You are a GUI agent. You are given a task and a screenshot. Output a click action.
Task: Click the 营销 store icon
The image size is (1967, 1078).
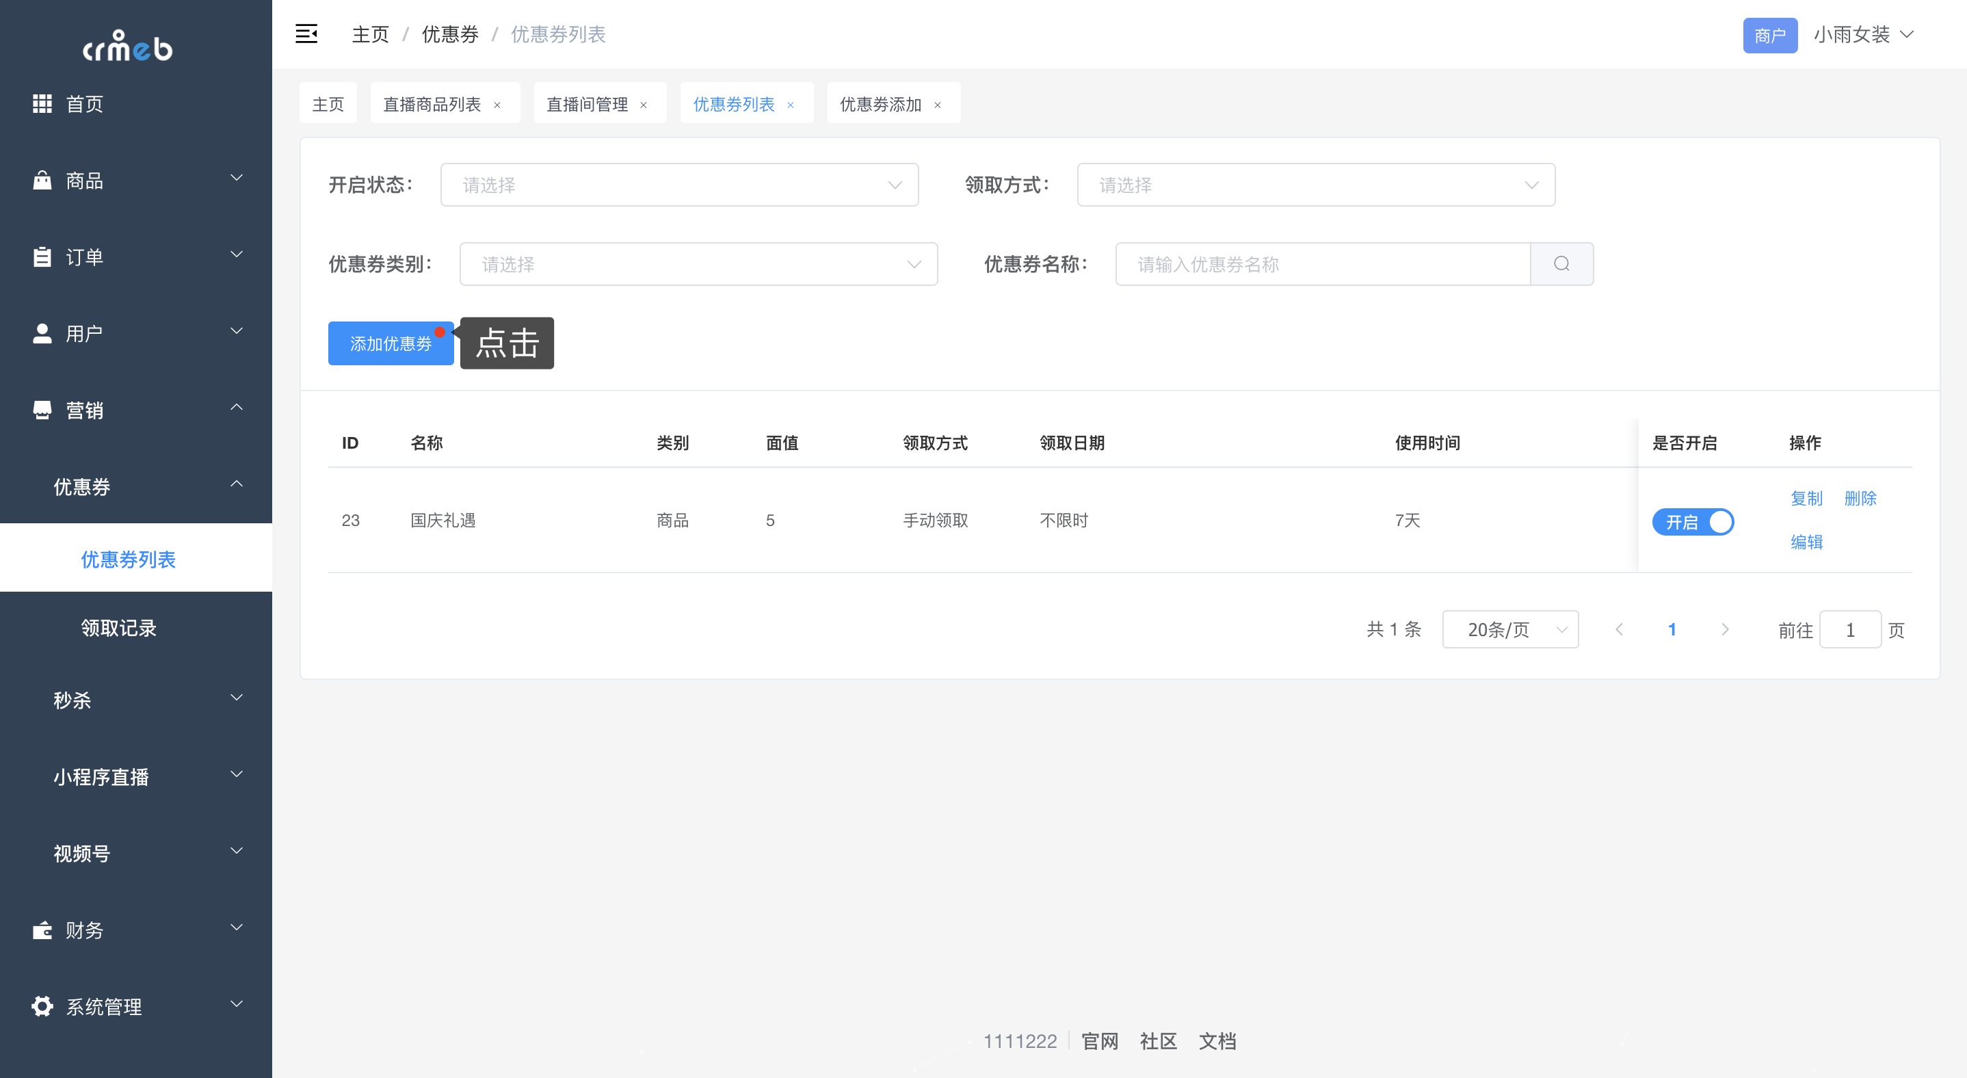point(42,410)
